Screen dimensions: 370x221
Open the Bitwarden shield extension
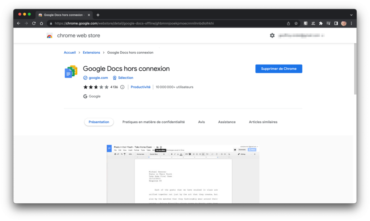[x=306, y=23]
